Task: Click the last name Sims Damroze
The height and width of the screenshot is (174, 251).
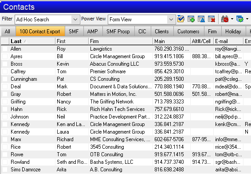Action: (x=26, y=170)
